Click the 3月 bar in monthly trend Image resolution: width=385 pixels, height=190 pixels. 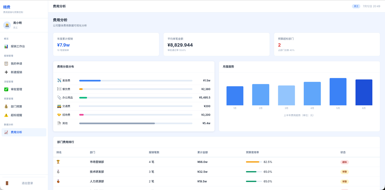pos(286,95)
